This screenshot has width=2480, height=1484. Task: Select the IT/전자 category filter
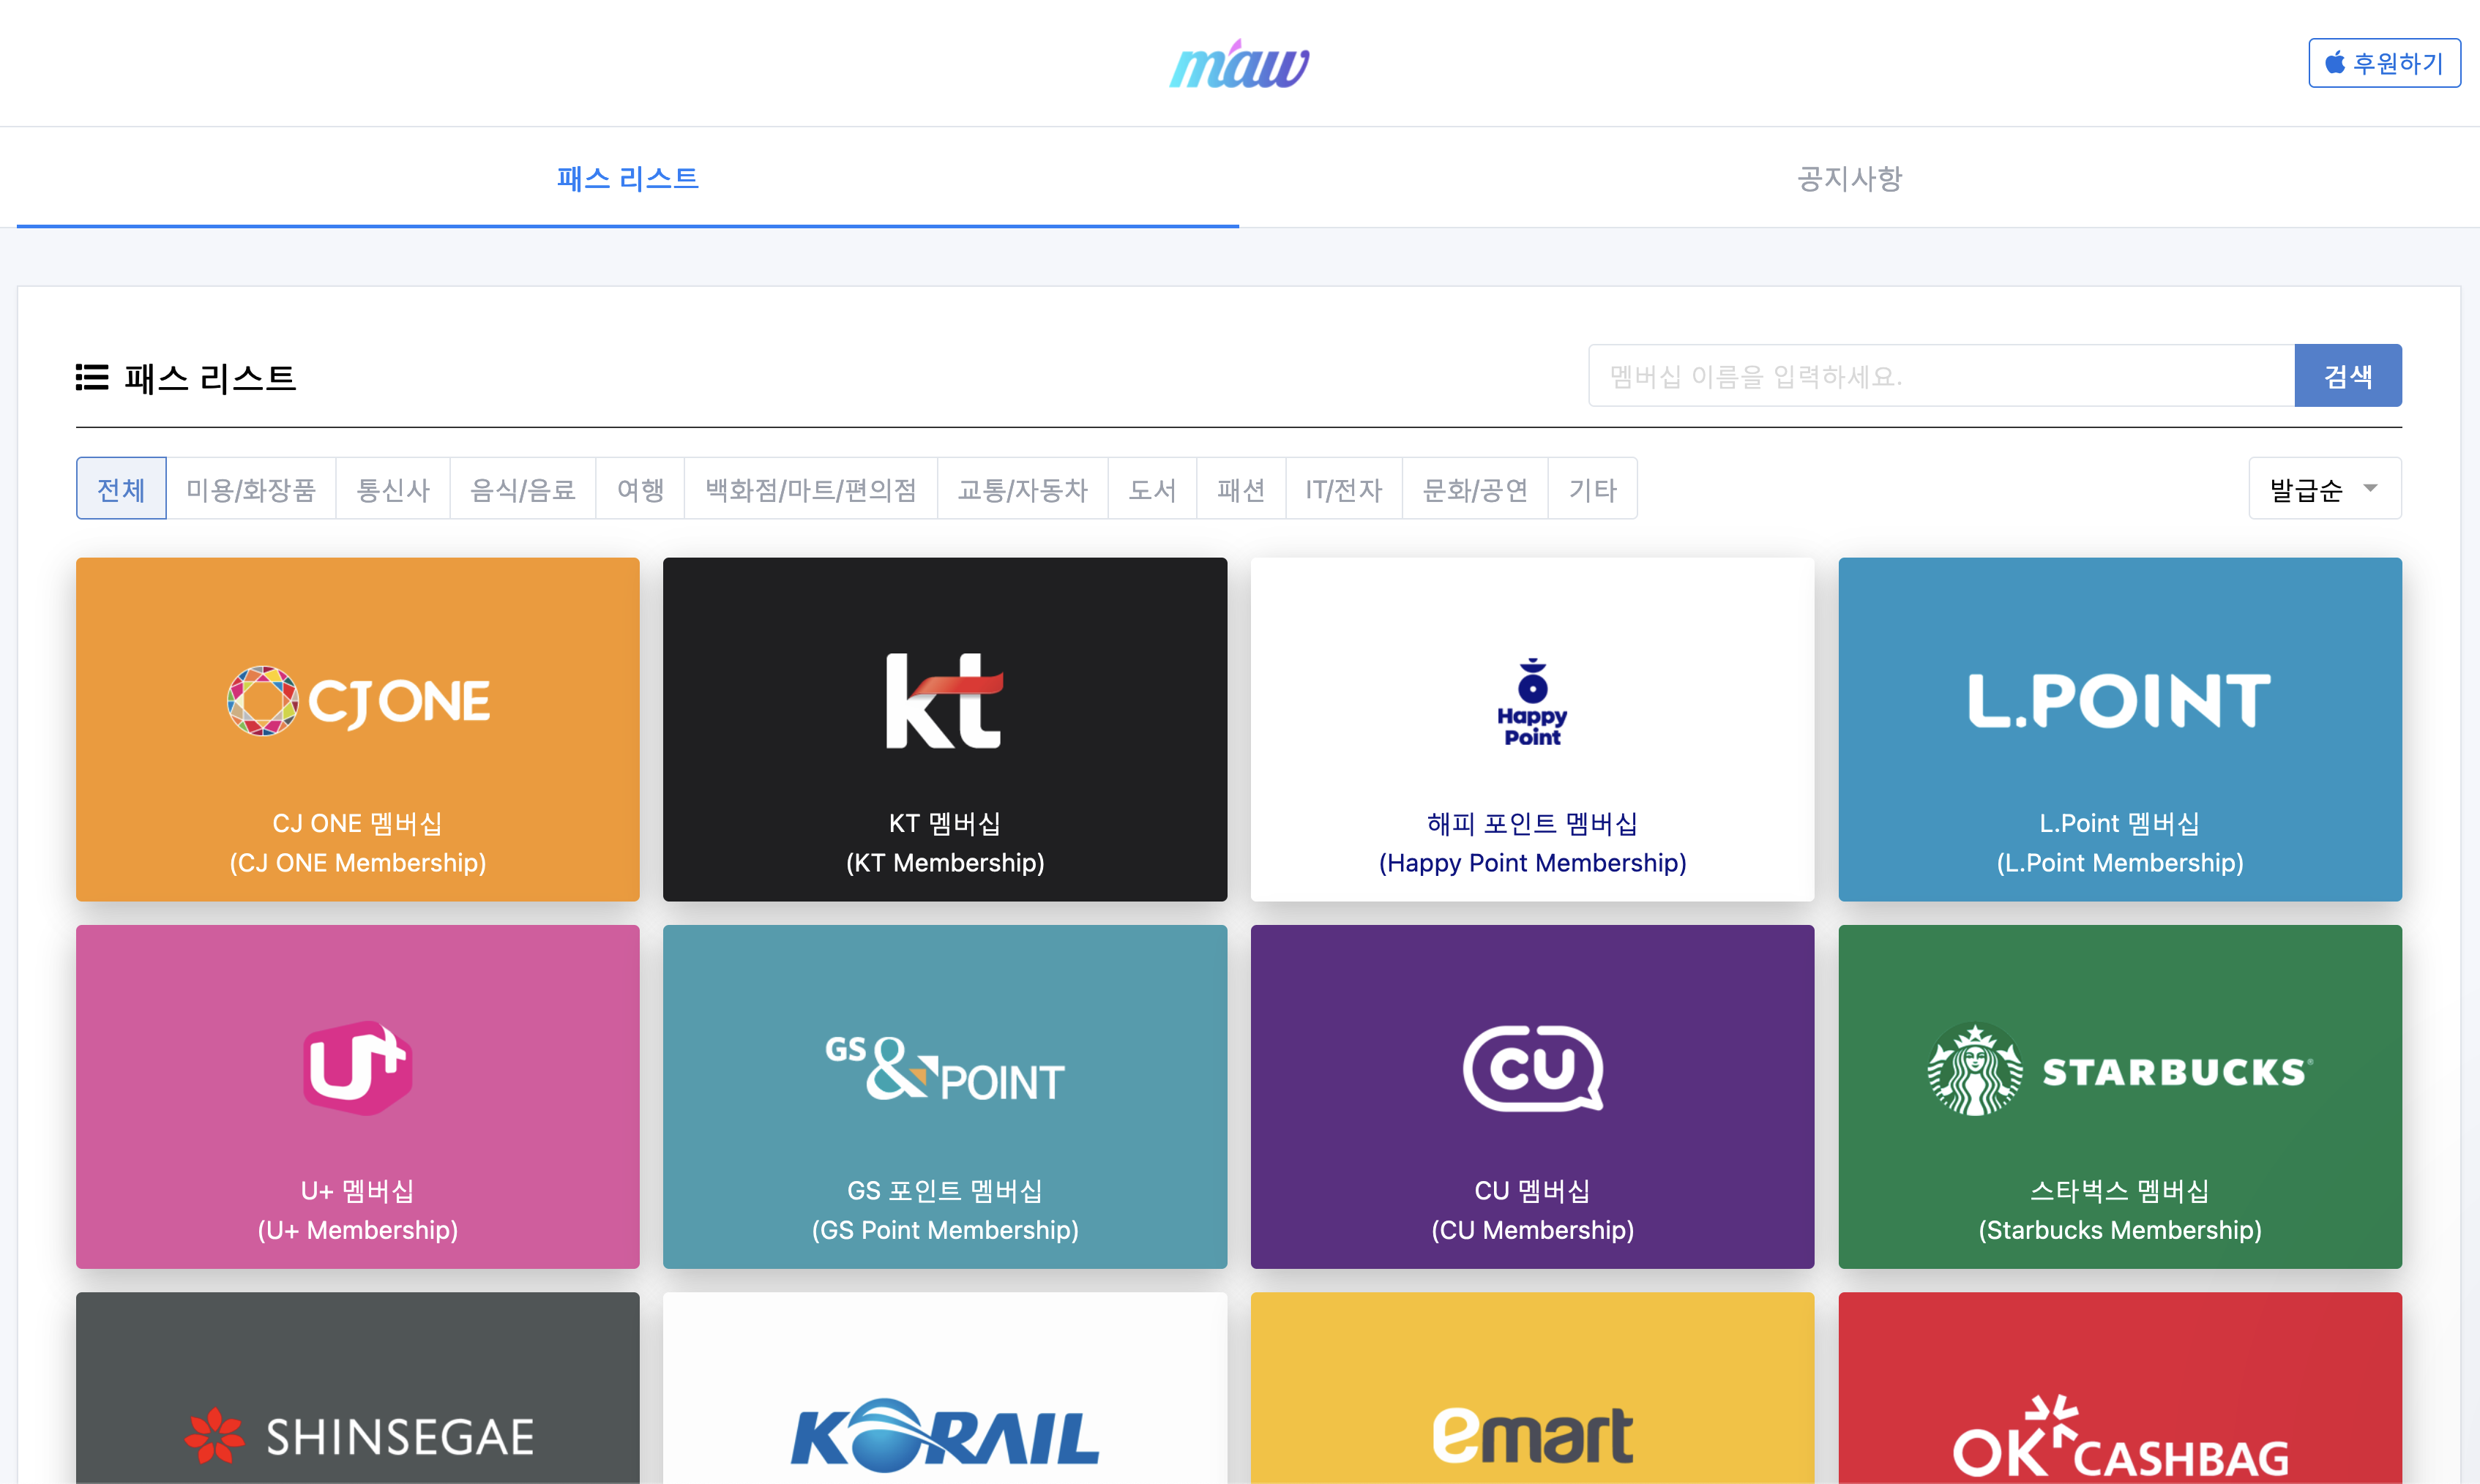(1344, 488)
